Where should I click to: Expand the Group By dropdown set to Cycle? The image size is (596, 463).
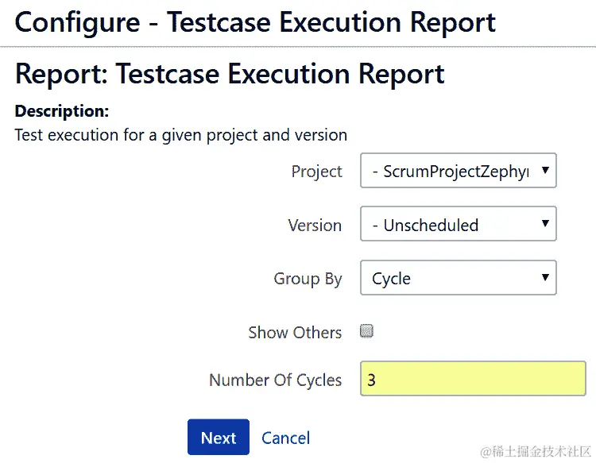tap(449, 278)
